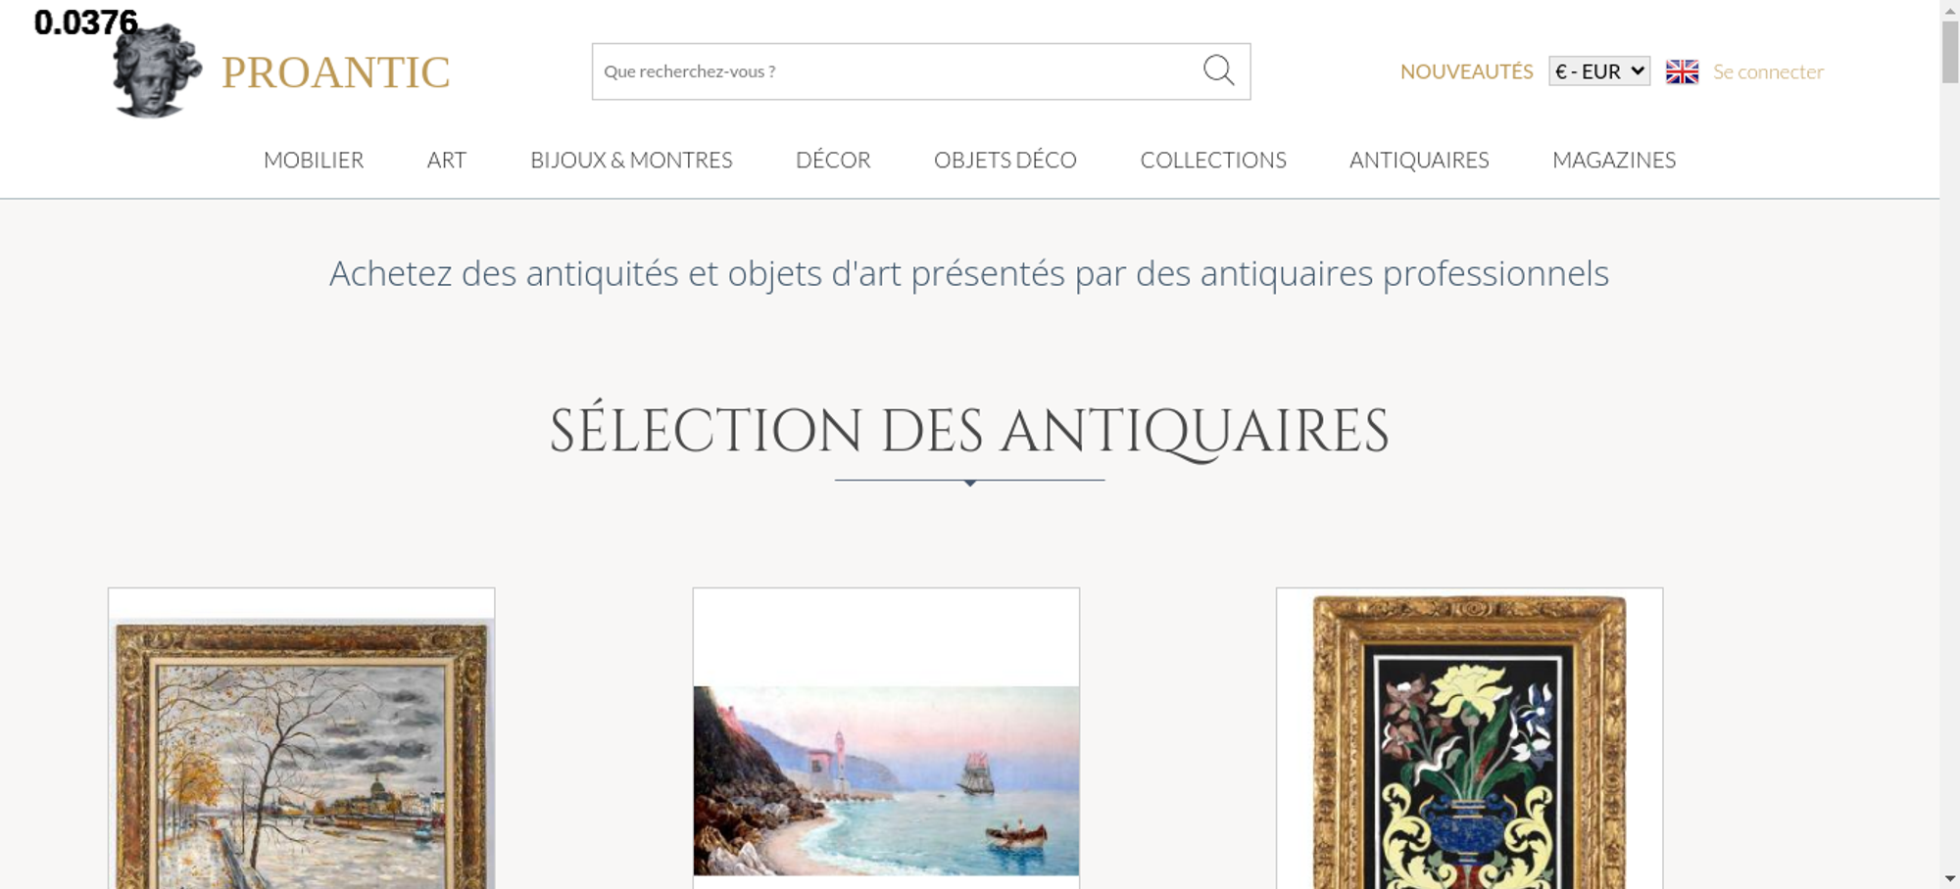
Task: Open the ART menu
Action: 447,160
